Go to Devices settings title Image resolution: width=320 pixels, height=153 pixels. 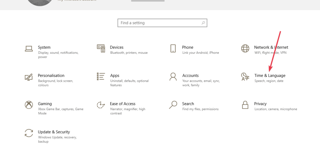coord(117,47)
